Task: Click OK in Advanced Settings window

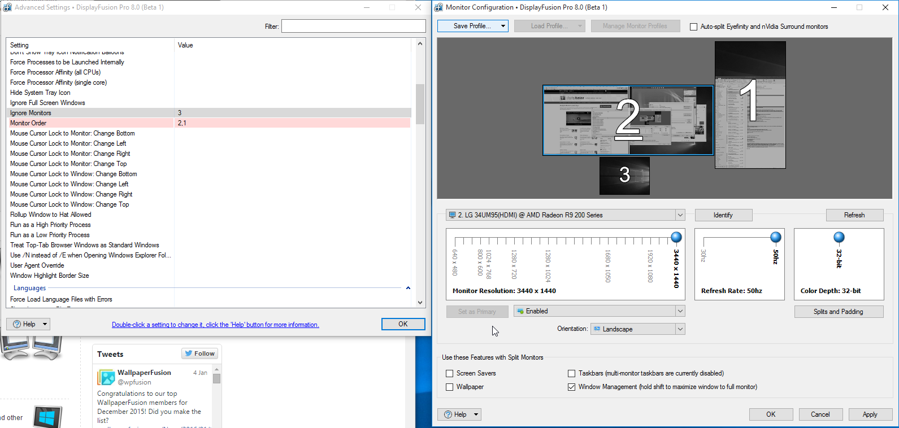Action: pyautogui.click(x=403, y=324)
